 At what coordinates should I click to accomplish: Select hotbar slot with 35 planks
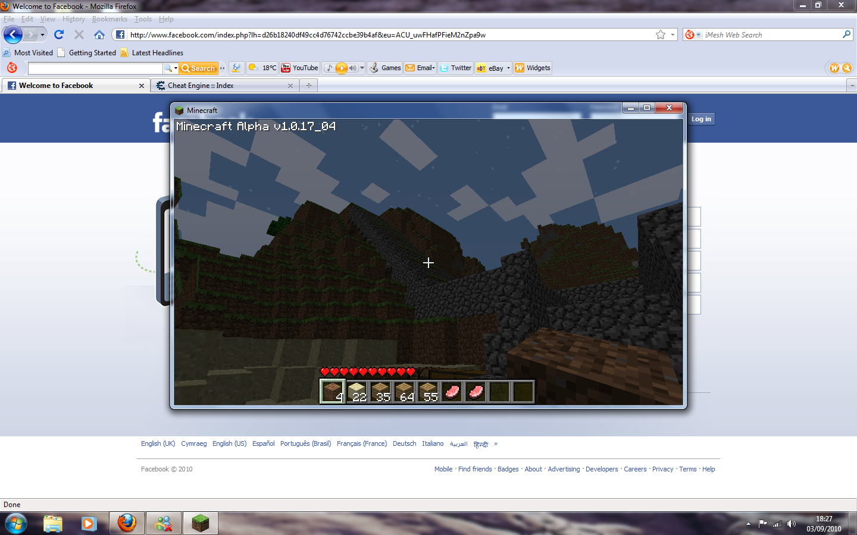pos(380,392)
